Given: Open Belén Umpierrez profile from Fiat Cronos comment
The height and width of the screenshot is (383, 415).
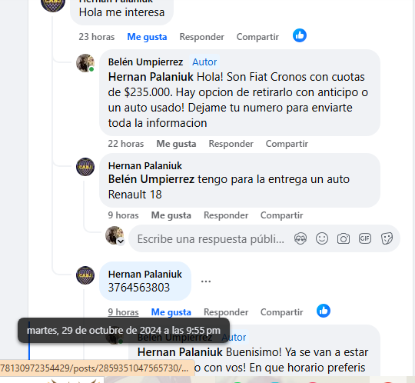Looking at the screenshot, I should 145,62.
